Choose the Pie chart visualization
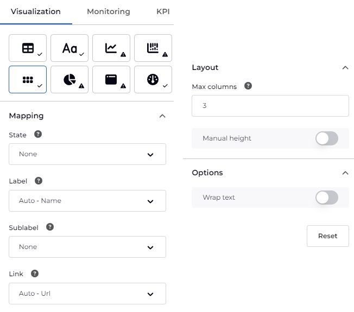This screenshot has width=354, height=312. [69, 79]
